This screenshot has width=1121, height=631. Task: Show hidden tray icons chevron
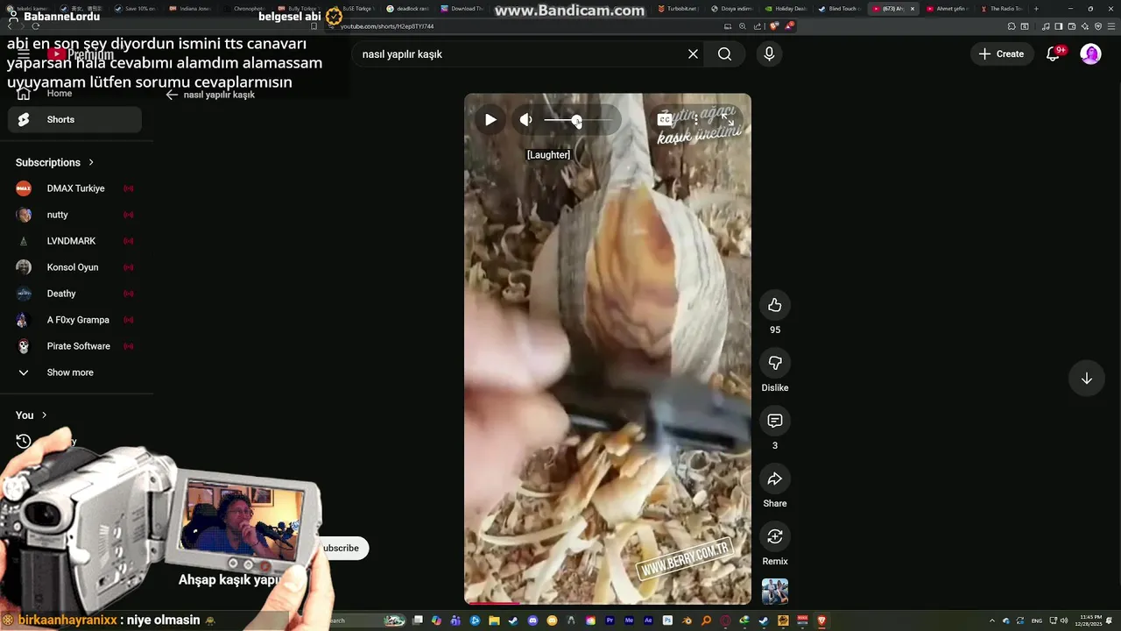(x=992, y=620)
